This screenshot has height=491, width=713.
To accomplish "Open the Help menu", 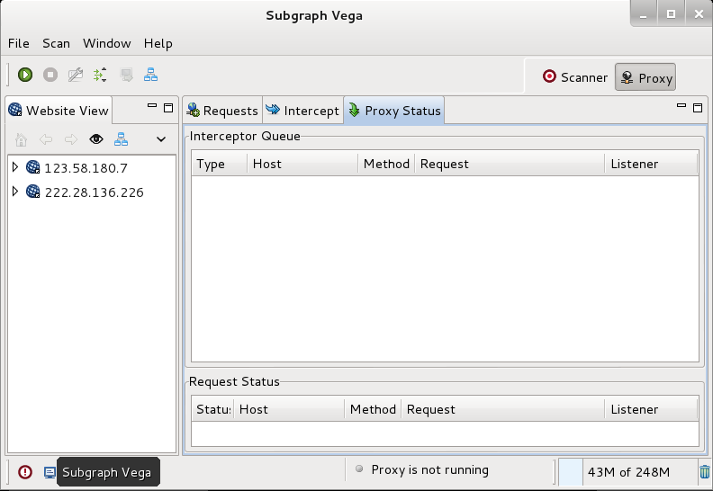I will click(158, 43).
